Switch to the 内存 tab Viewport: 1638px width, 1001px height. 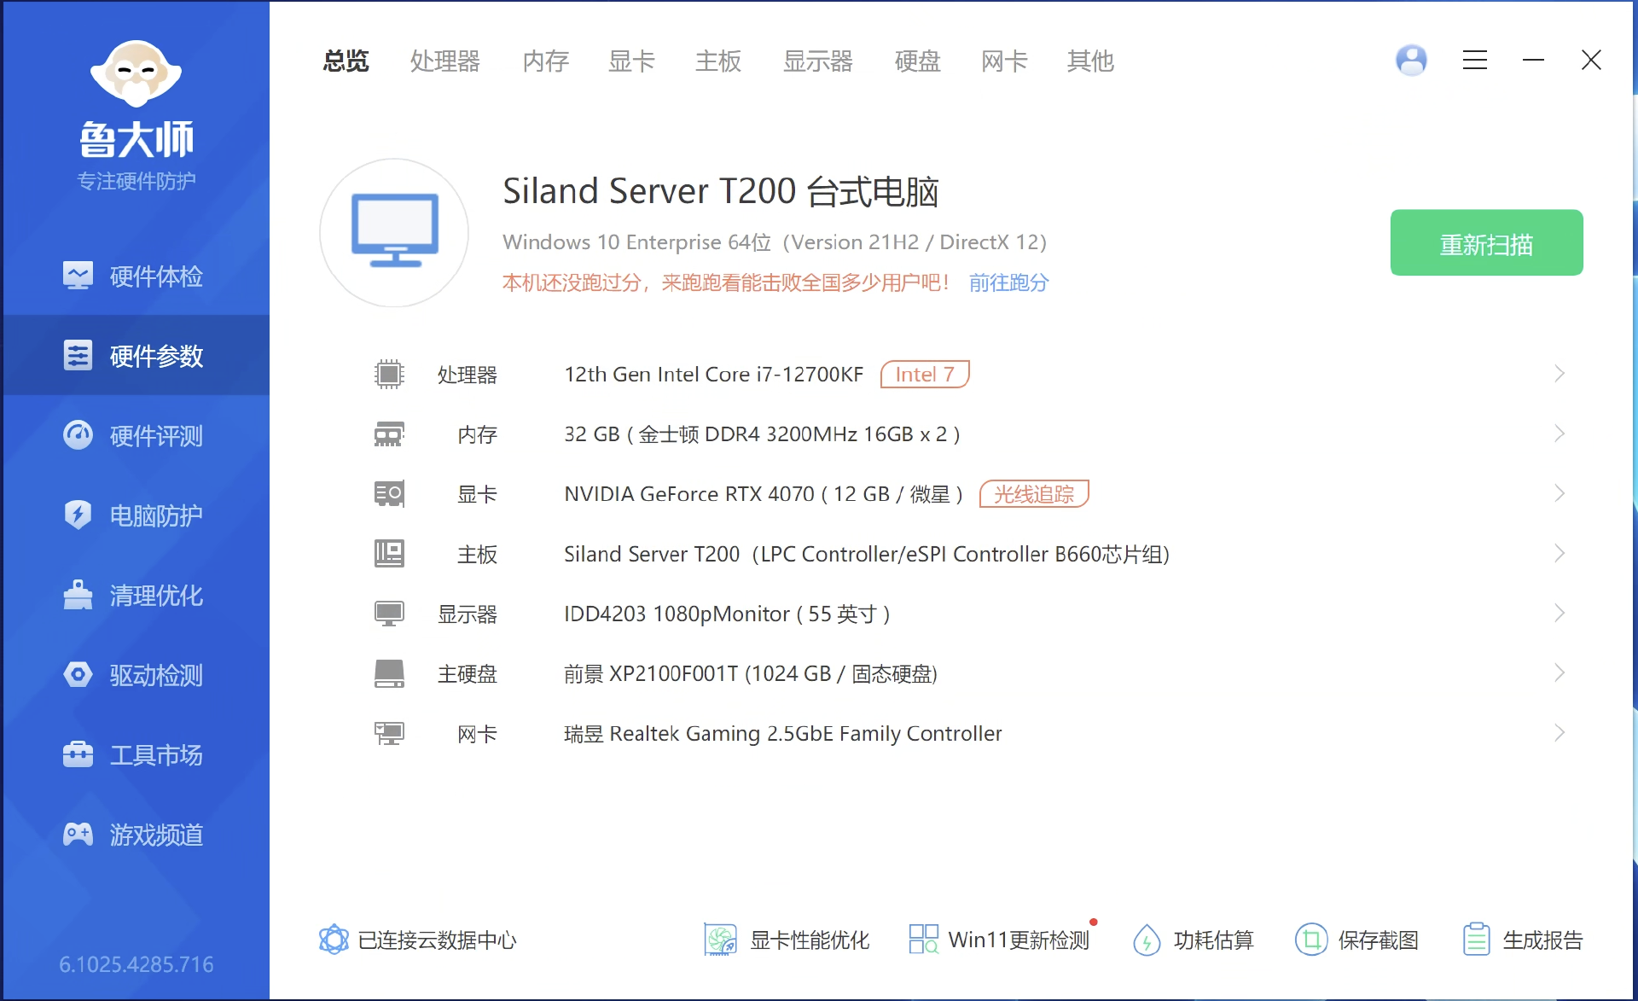tap(546, 61)
